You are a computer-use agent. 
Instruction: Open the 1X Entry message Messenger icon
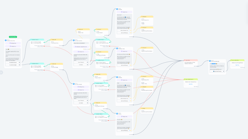pos(117,114)
